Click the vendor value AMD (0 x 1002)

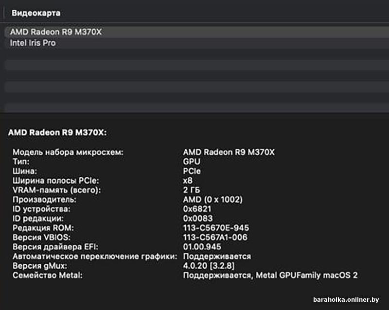(x=212, y=199)
